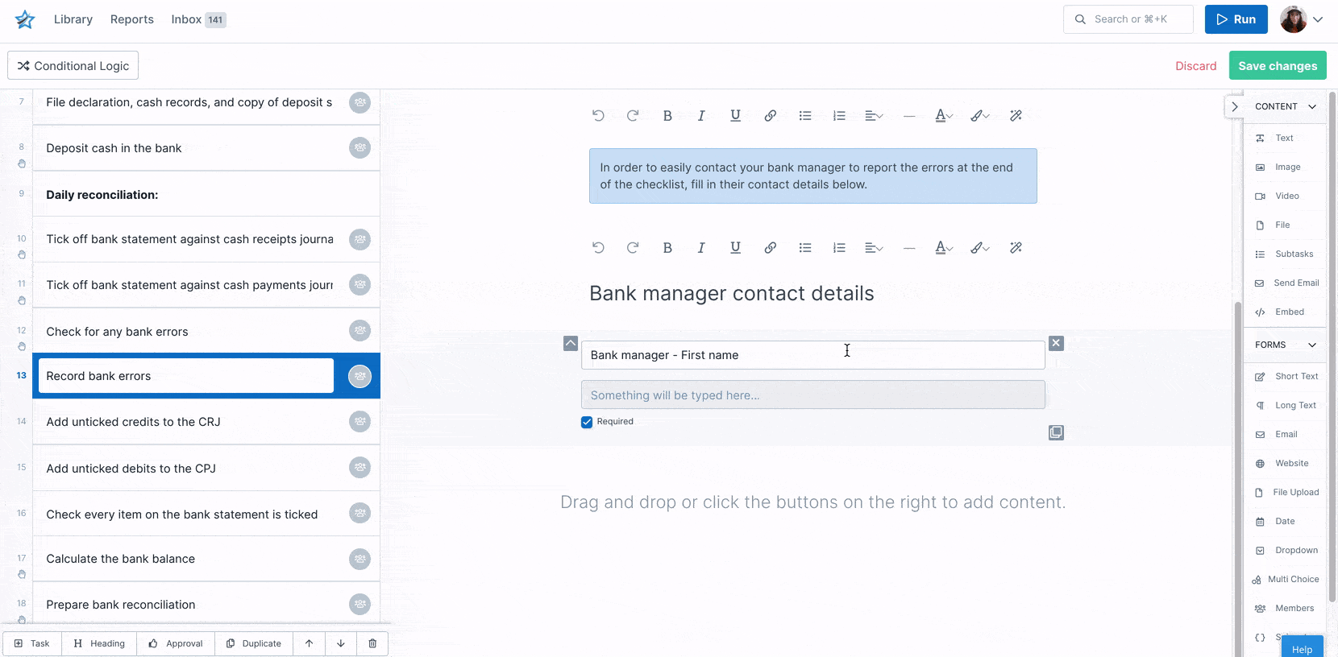Open the user profile menu chevron
This screenshot has height=657, width=1338.
[1318, 19]
